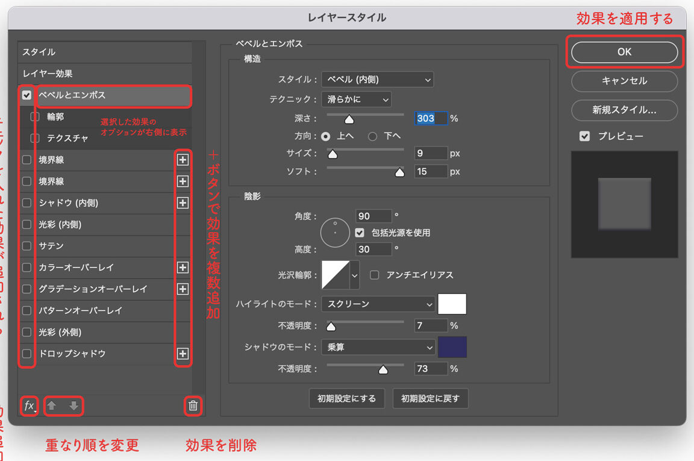Open the 光沢輪郭 contour picker arrow
The image size is (694, 461).
point(354,275)
